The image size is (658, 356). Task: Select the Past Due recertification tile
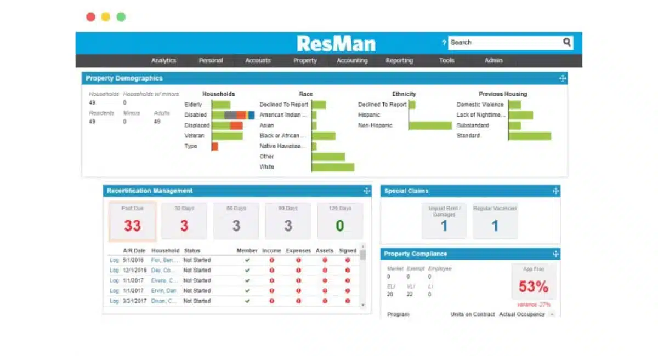[x=132, y=221]
